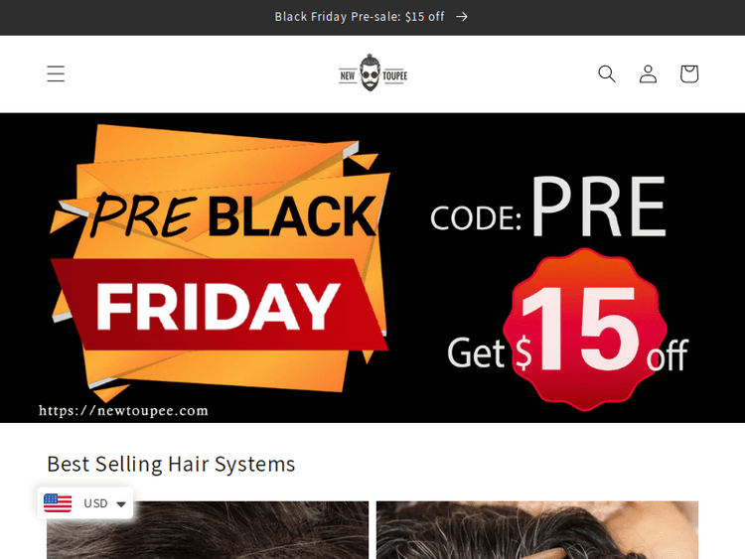Open the search magnifier icon
Screen dimensions: 745x559
click(607, 73)
